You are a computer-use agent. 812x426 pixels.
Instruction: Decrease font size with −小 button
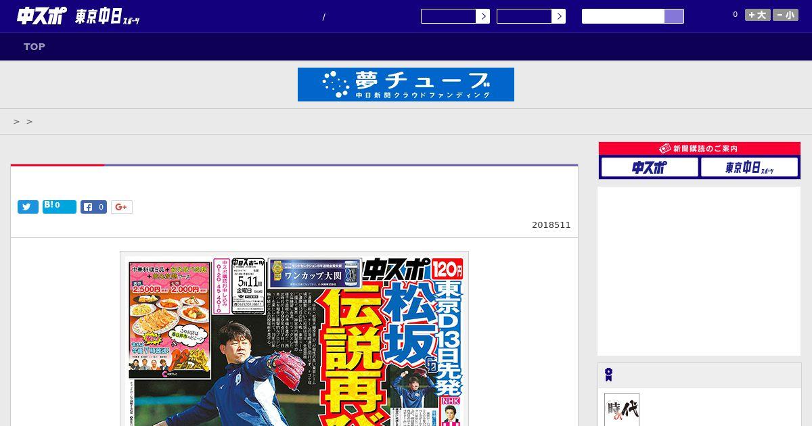pos(786,15)
